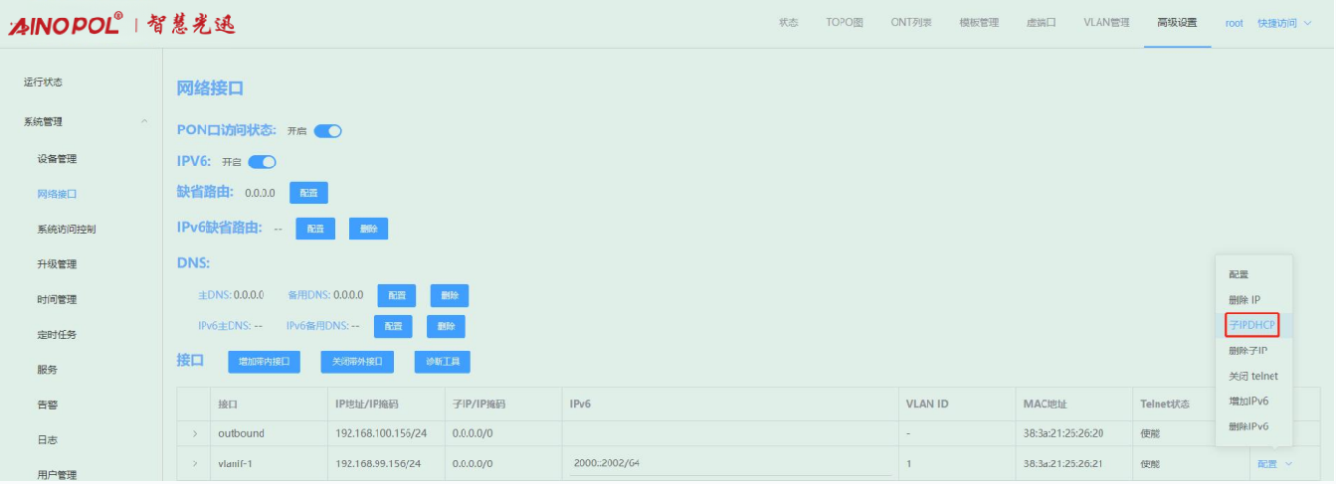Disable the IPV6 switch
The width and height of the screenshot is (1336, 484).
262,162
